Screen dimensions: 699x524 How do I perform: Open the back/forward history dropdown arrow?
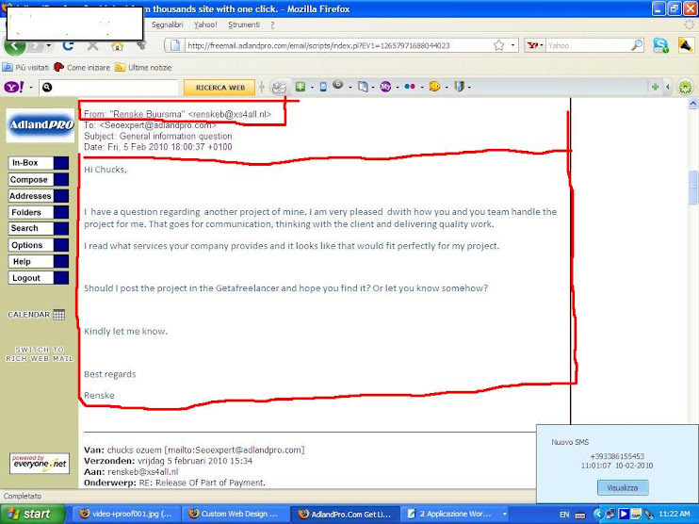point(48,45)
